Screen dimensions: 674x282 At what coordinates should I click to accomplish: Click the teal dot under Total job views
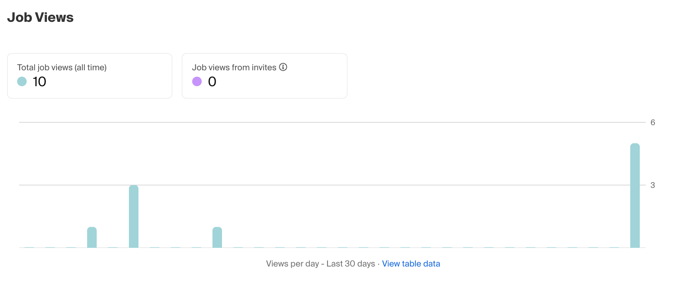tap(22, 81)
